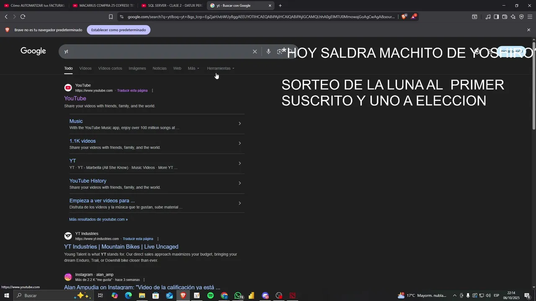Expand the YouTube History sitelink chevron
Image resolution: width=536 pixels, height=301 pixels.
pyautogui.click(x=240, y=183)
